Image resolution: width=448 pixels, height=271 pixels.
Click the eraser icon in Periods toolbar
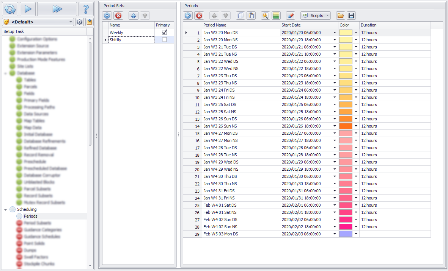290,16
